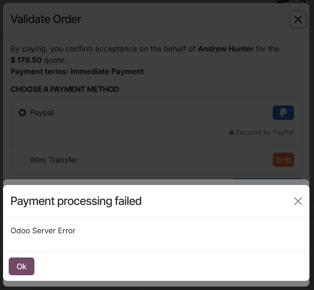Screen dimensions: 314x290
Task: Click the Validate Order dialog title
Action: pyautogui.click(x=46, y=19)
